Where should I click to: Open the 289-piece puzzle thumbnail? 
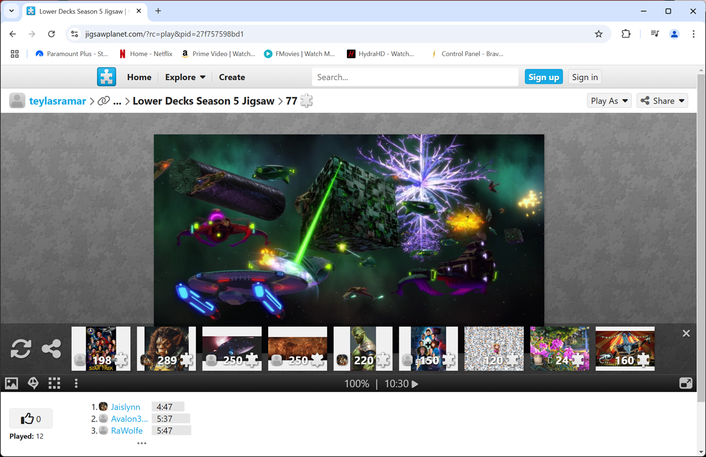pos(167,349)
